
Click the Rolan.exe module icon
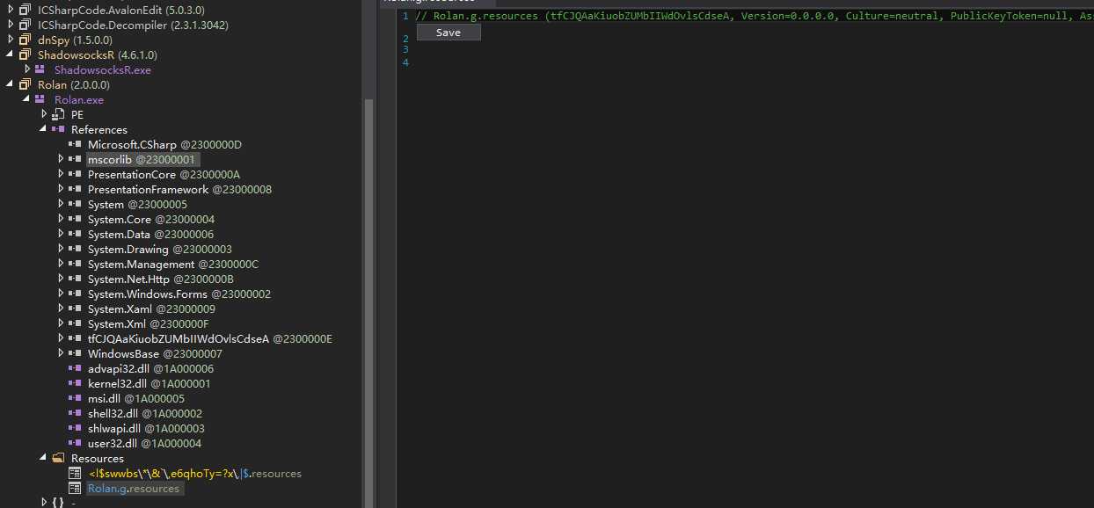(x=40, y=99)
